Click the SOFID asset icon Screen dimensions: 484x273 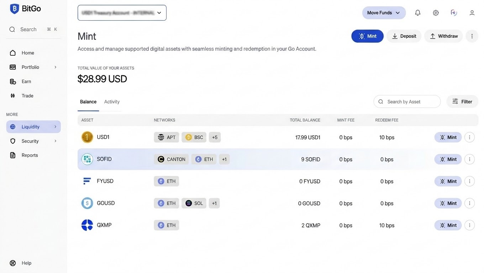click(87, 159)
